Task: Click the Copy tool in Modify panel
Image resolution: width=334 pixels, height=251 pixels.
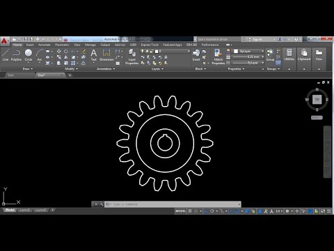Action: pyautogui.click(x=59, y=57)
